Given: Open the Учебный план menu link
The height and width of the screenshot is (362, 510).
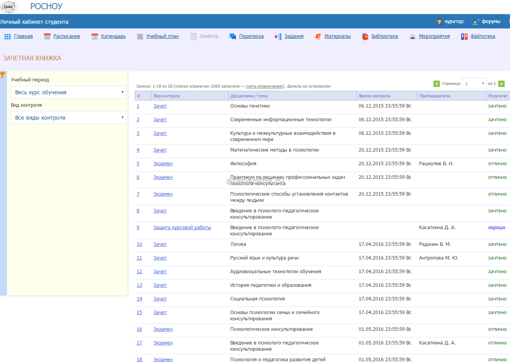Looking at the screenshot, I should pos(163,36).
